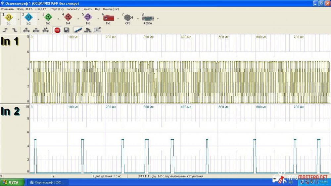
Task: Toggle the In2 blue channel input
Action: (x=28, y=18)
